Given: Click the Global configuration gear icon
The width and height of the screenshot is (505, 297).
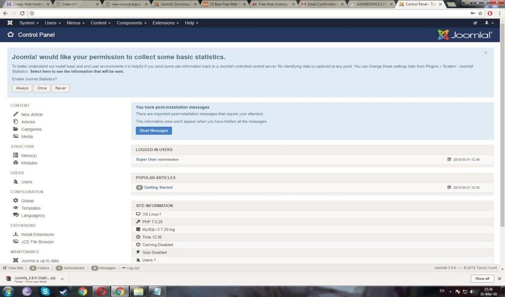Looking at the screenshot, I should click(15, 200).
